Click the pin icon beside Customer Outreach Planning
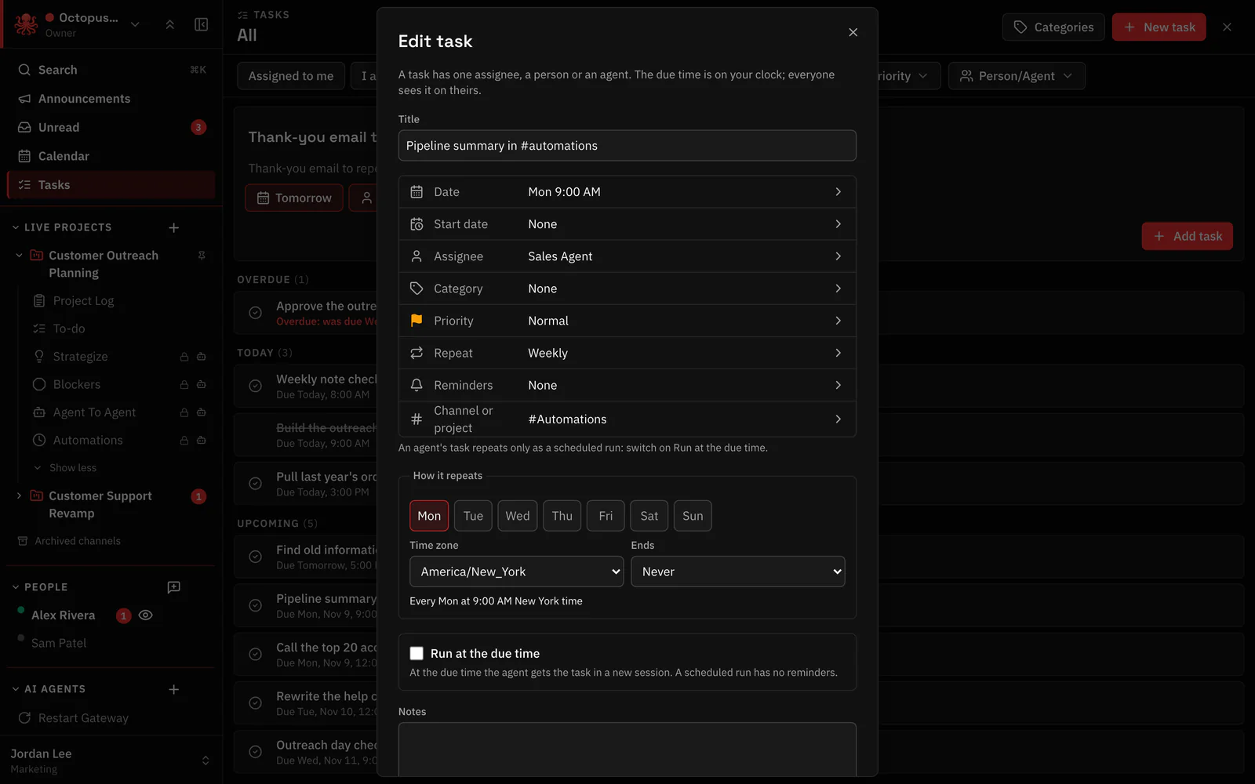1255x784 pixels. click(202, 256)
